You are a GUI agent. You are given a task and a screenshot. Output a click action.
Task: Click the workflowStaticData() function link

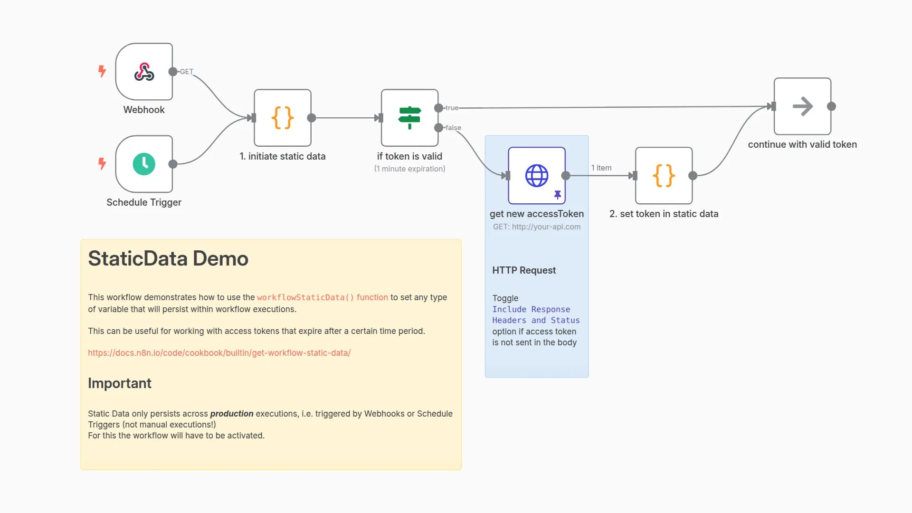pyautogui.click(x=323, y=297)
